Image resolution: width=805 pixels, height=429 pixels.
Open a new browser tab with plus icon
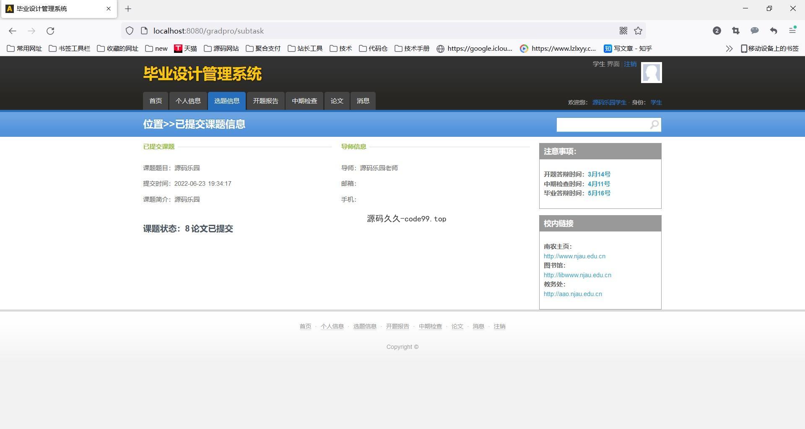tap(128, 8)
